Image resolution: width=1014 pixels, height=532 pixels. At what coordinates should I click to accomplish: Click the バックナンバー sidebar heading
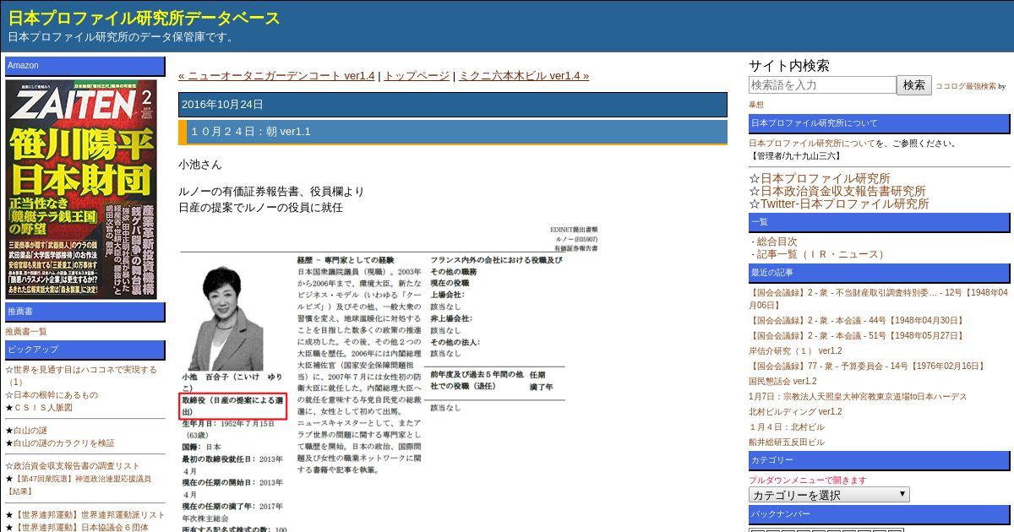880,514
